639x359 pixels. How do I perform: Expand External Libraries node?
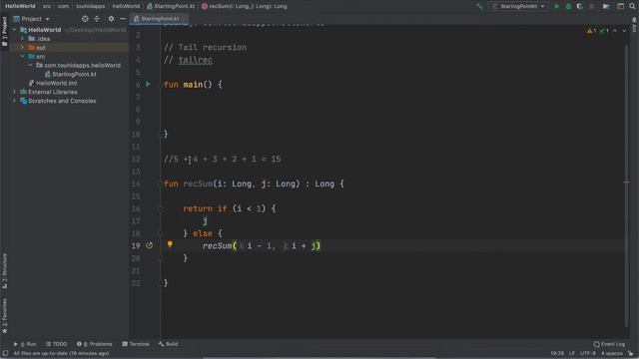click(x=14, y=92)
